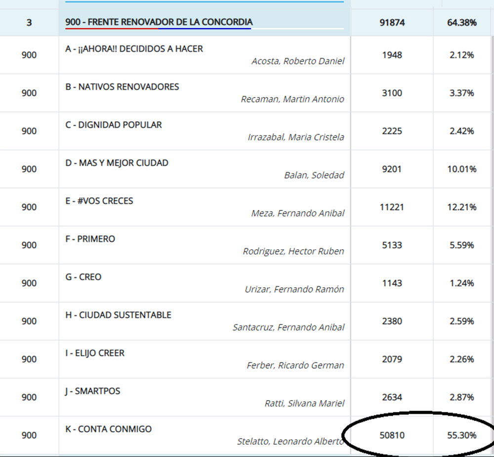This screenshot has height=457, width=494.
Task: Click the CONTA CONMIGO list title
Action: click(108, 429)
